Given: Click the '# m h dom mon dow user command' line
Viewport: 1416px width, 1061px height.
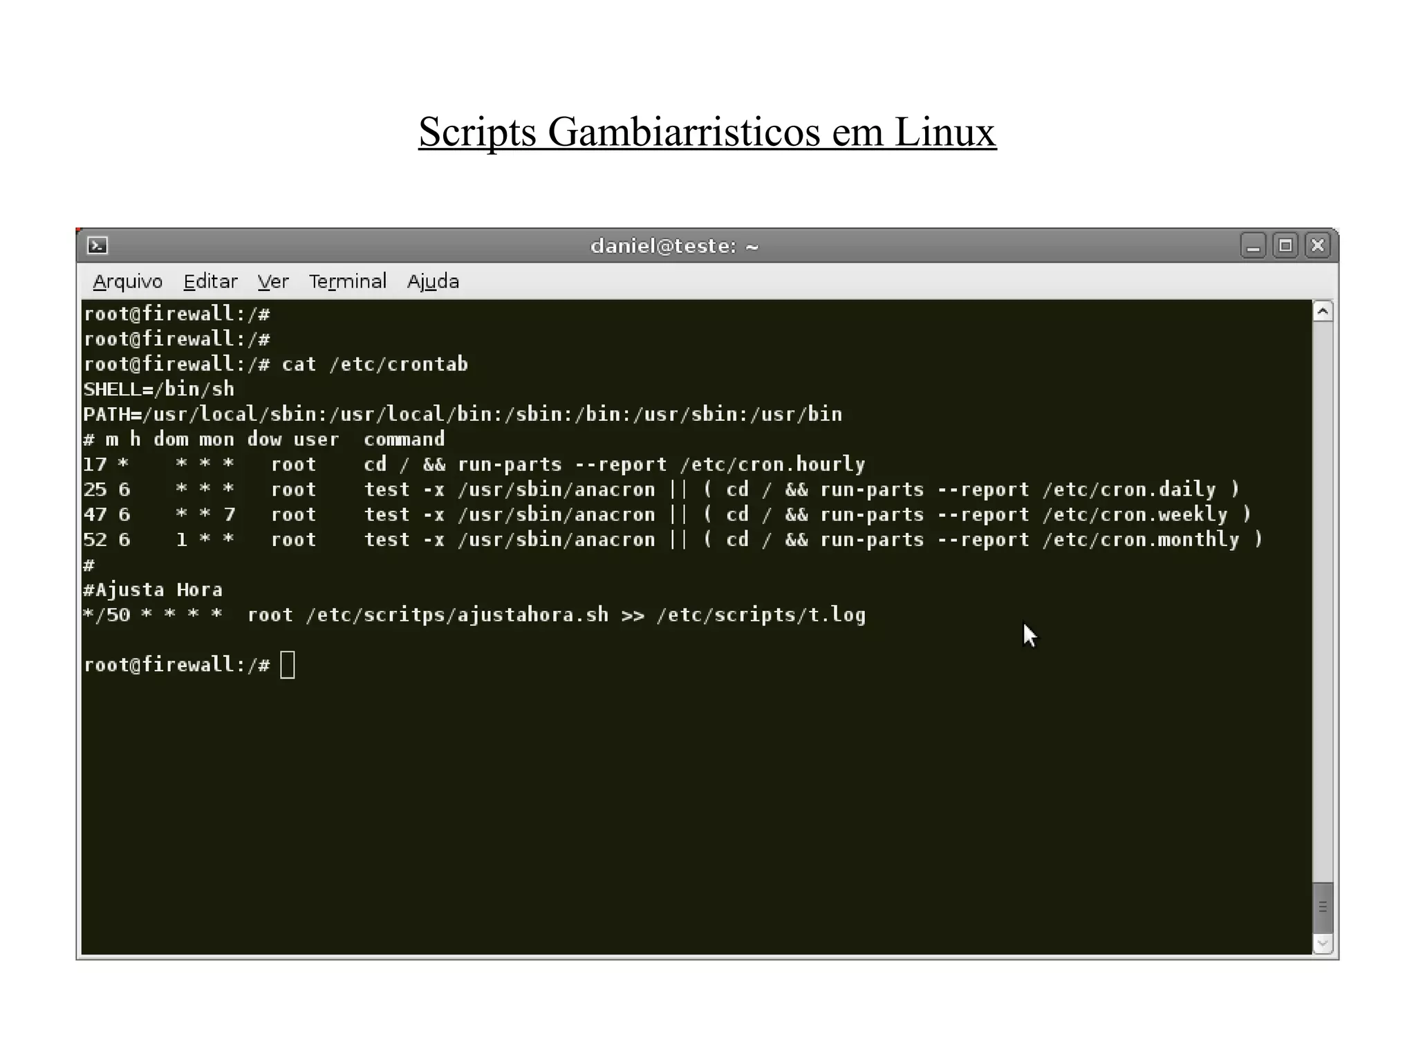Looking at the screenshot, I should click(x=264, y=439).
